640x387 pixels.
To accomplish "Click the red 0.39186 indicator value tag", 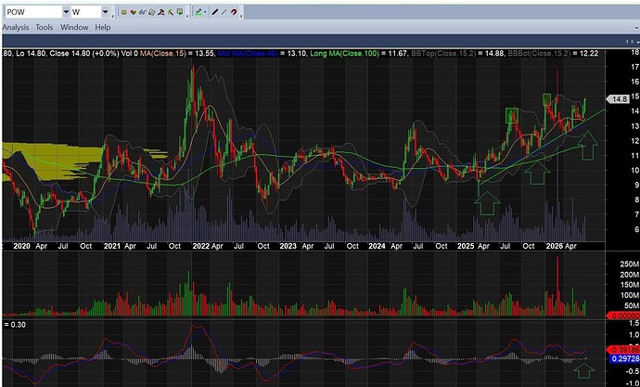I will tap(623, 350).
